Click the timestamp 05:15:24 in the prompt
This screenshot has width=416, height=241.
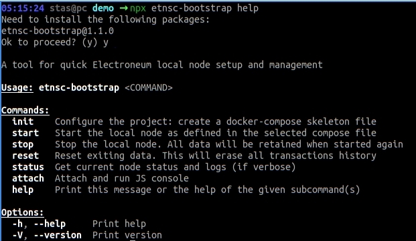[23, 8]
